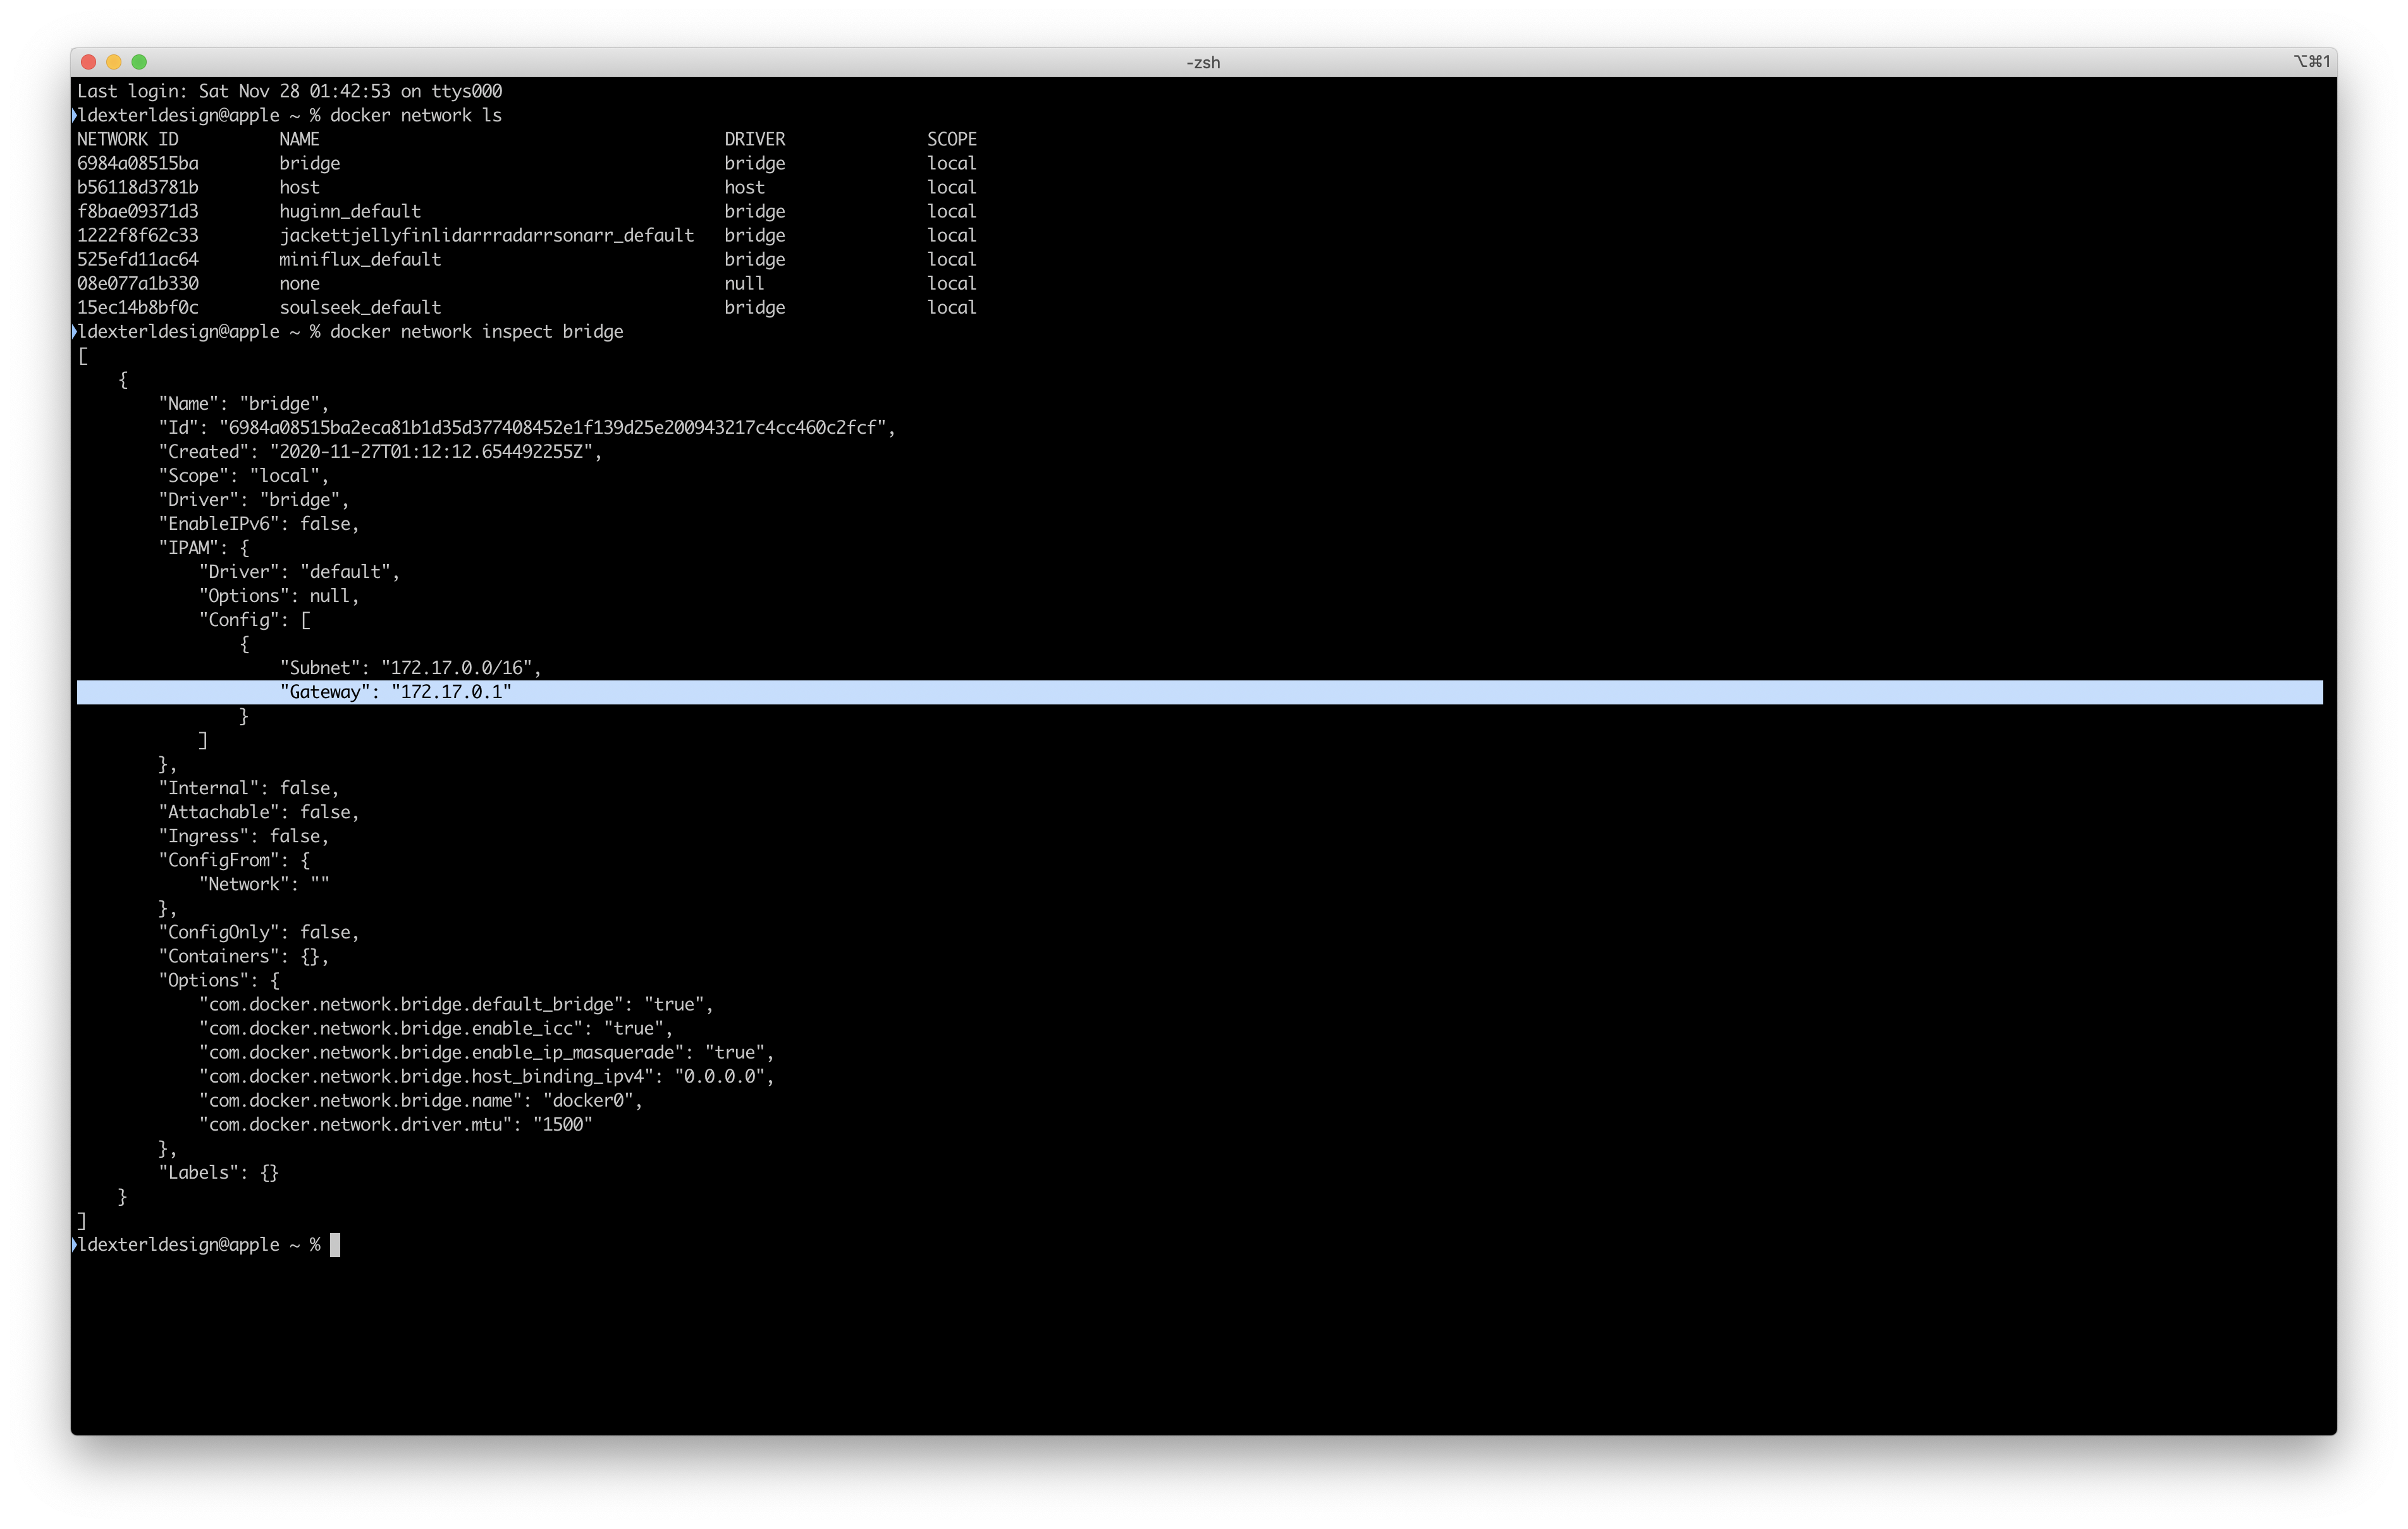This screenshot has width=2408, height=1529.
Task: Place cursor at the active shell prompt
Action: click(336, 1245)
